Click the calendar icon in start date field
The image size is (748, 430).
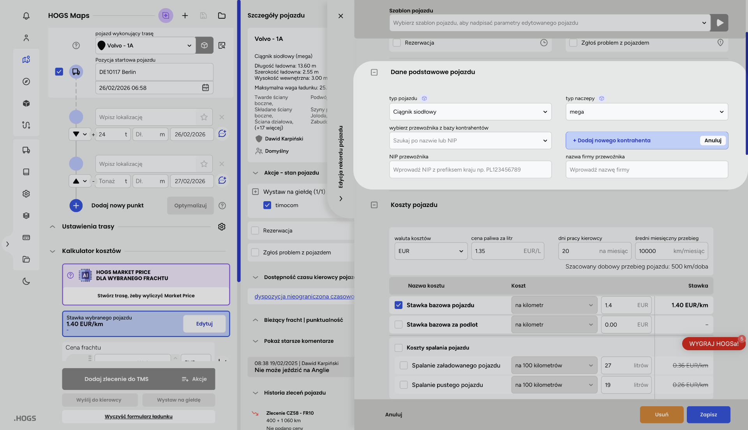205,88
